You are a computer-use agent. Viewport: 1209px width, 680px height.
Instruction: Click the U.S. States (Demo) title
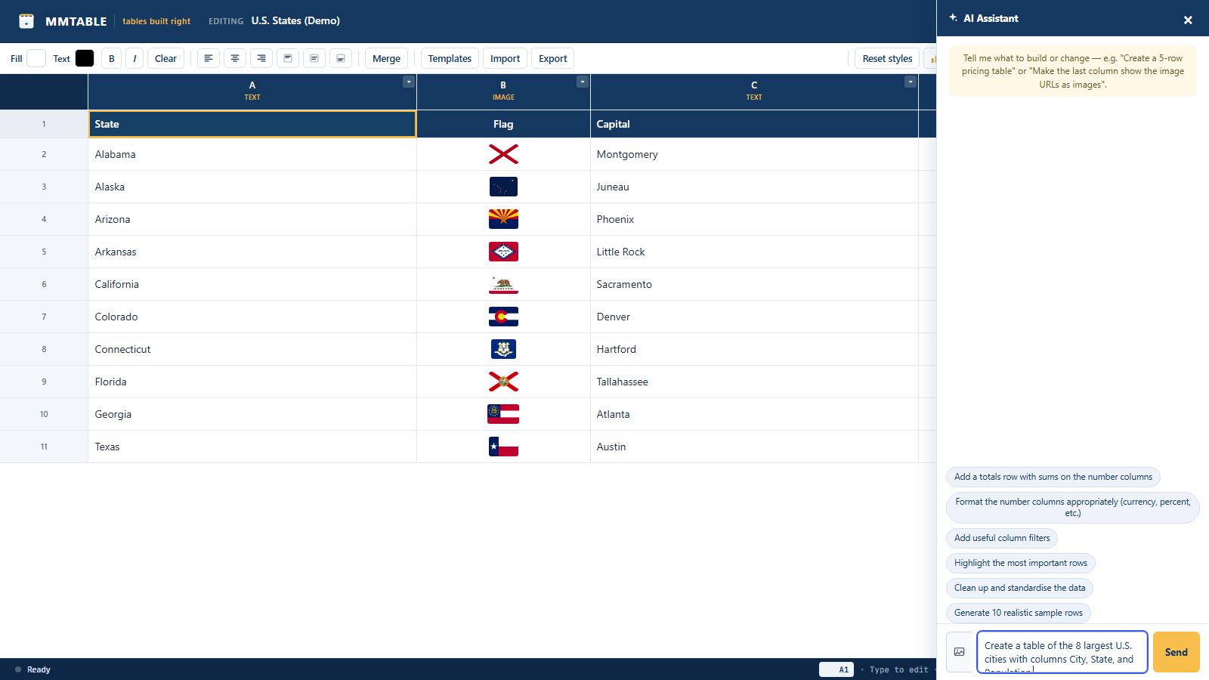295,20
